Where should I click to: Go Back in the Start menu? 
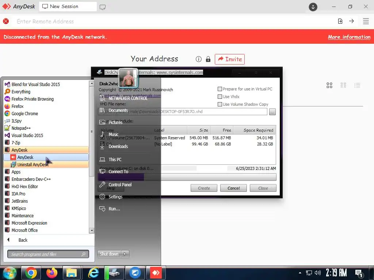[23, 240]
